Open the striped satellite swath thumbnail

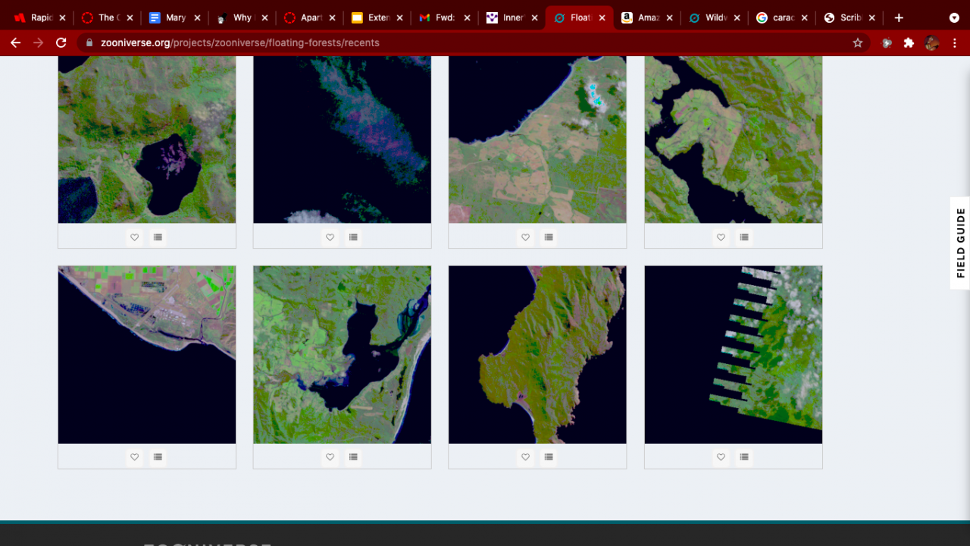[734, 354]
